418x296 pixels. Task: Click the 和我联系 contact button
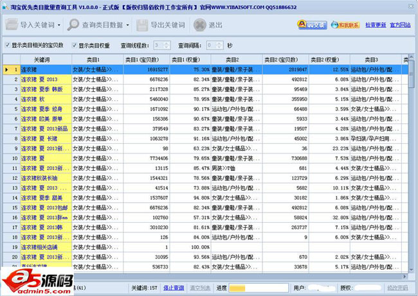coord(345,25)
